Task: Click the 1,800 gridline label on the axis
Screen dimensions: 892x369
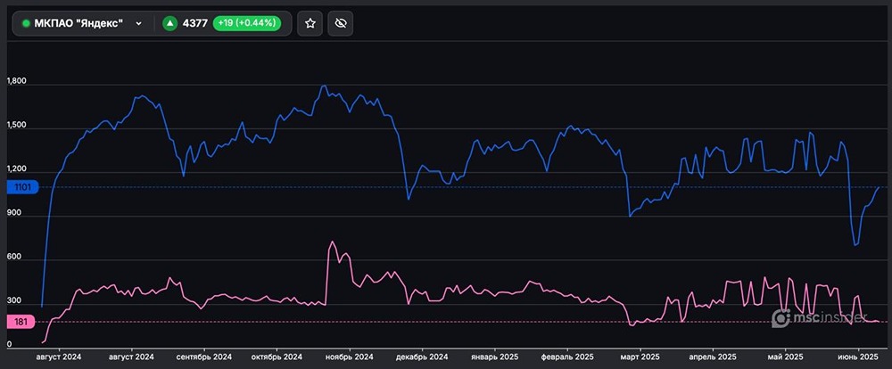Action: click(x=17, y=83)
